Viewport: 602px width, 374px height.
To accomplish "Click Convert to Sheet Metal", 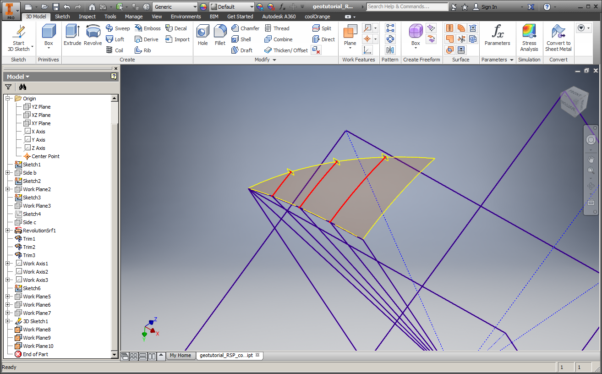I will (558, 38).
